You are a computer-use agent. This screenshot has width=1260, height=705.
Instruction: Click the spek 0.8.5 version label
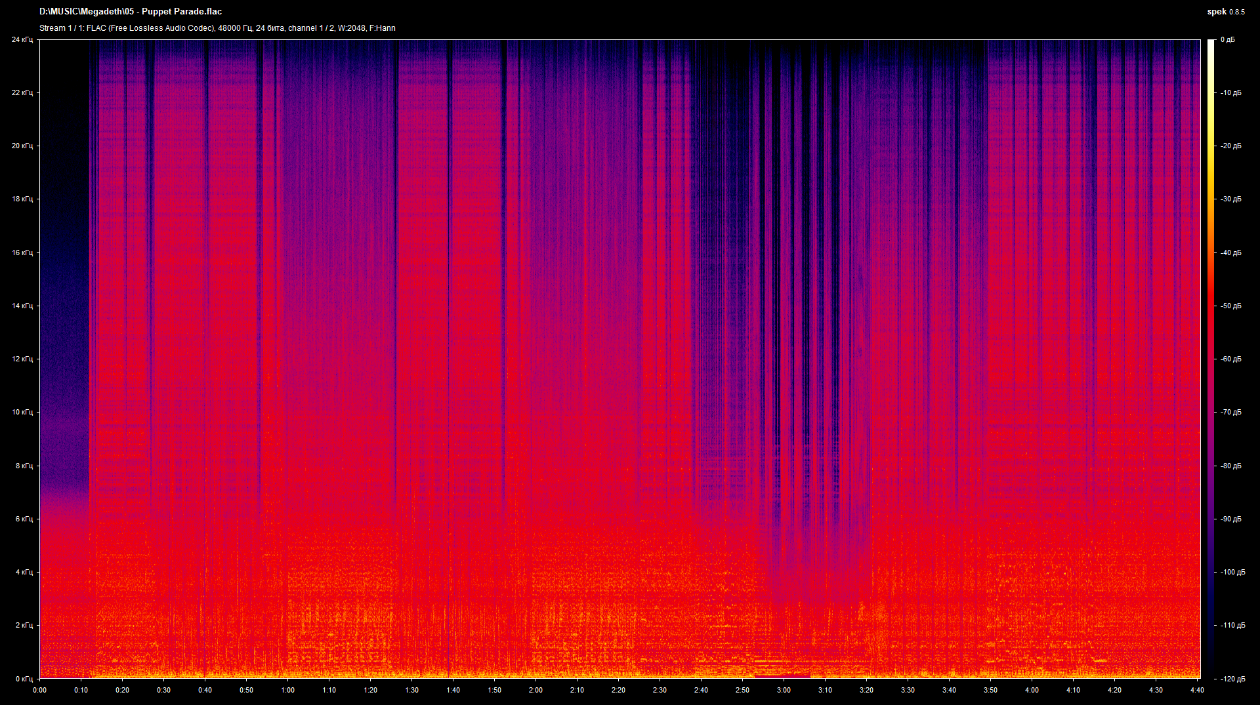(1225, 12)
